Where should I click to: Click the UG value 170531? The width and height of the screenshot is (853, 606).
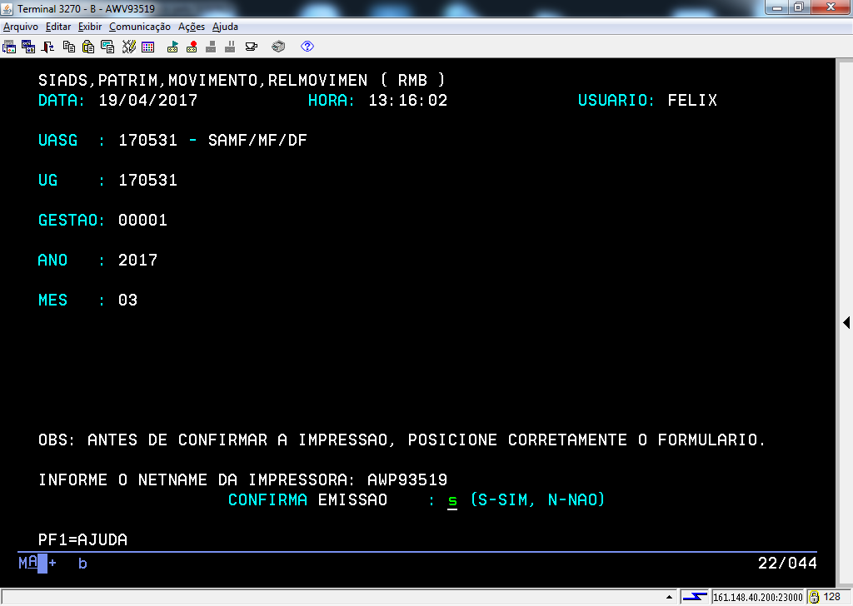[148, 180]
